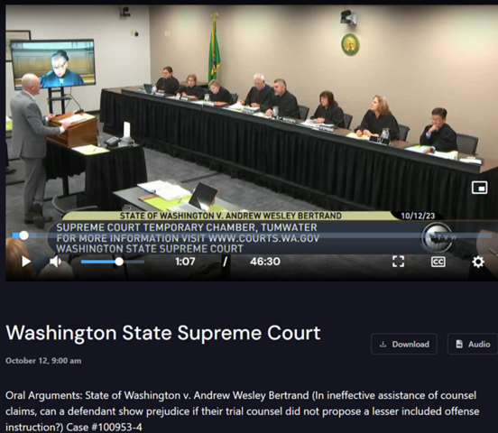Viewport: 498px width, 433px height.
Task: Click the audio file document icon
Action: coord(459,344)
